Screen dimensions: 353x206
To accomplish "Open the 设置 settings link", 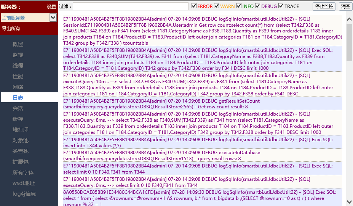I will click(x=51, y=7).
